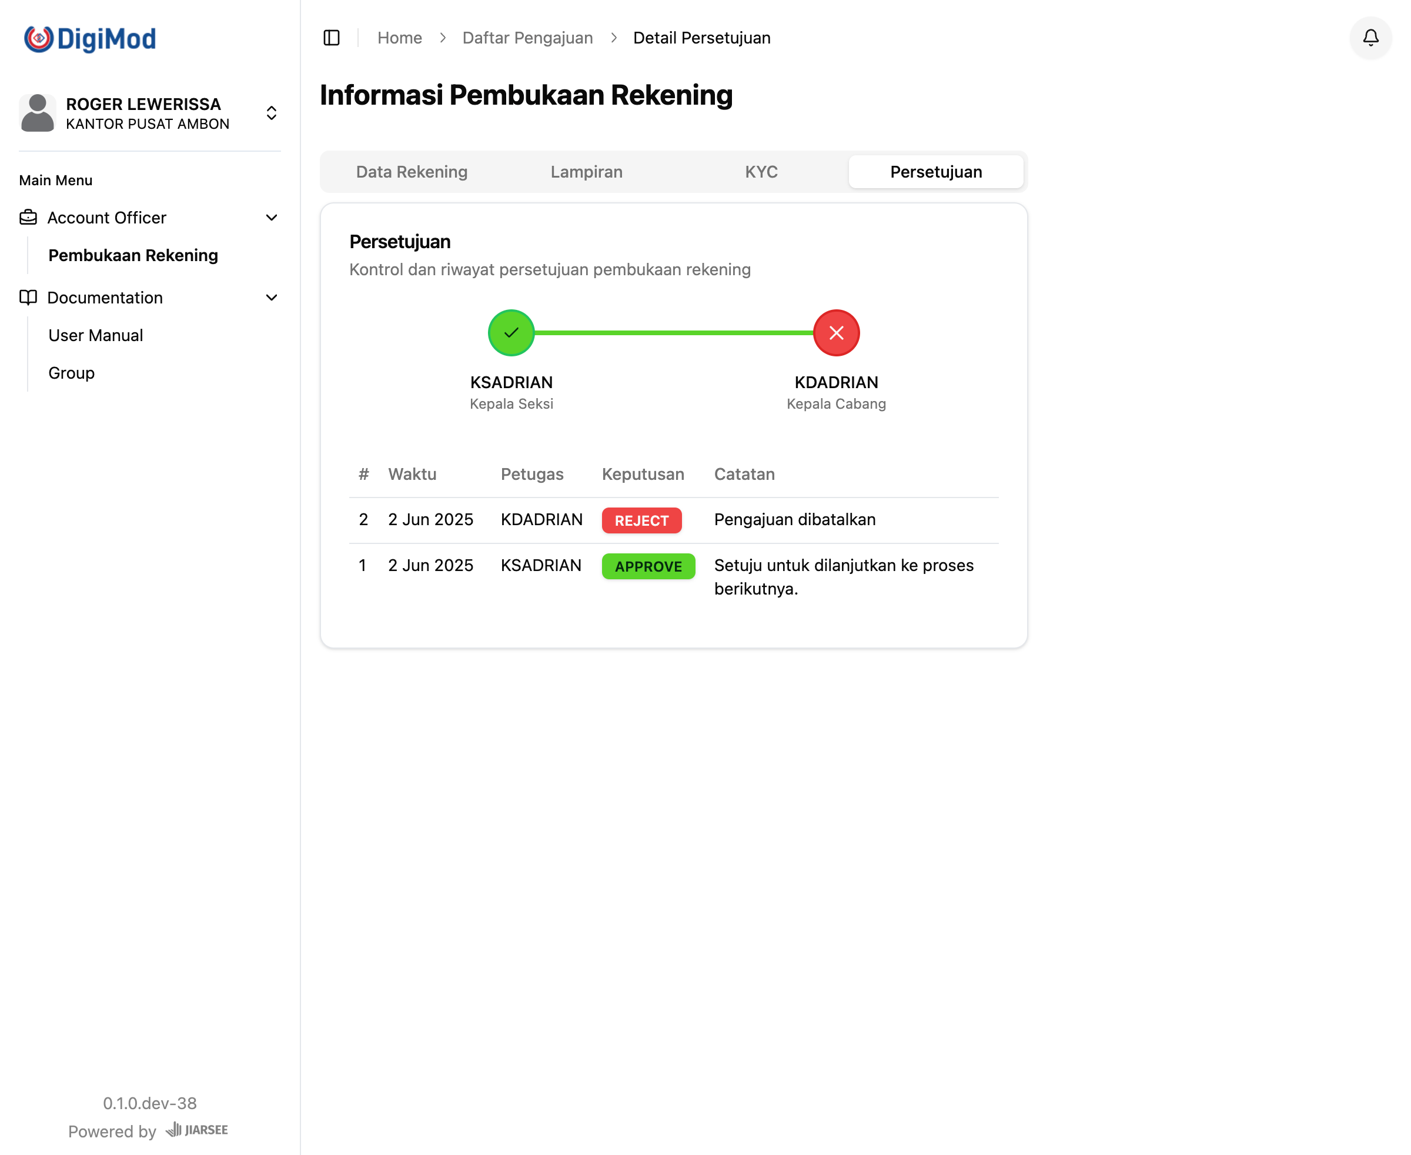
Task: Open the notifications bell
Action: tap(1370, 38)
